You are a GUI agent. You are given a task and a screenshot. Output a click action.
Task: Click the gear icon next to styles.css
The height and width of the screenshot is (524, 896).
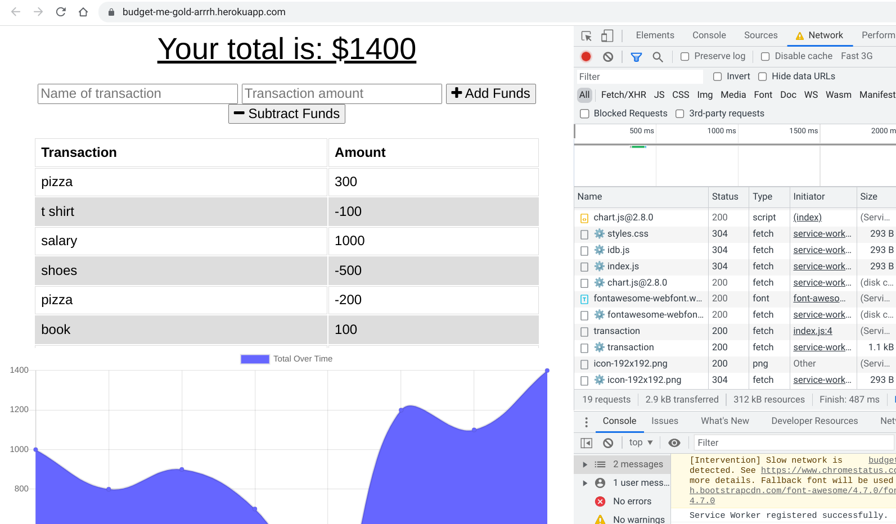tap(600, 233)
